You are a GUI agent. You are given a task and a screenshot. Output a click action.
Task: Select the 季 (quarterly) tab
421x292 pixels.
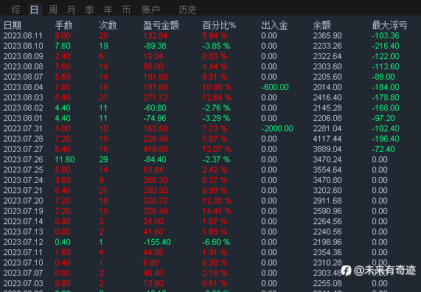[89, 10]
